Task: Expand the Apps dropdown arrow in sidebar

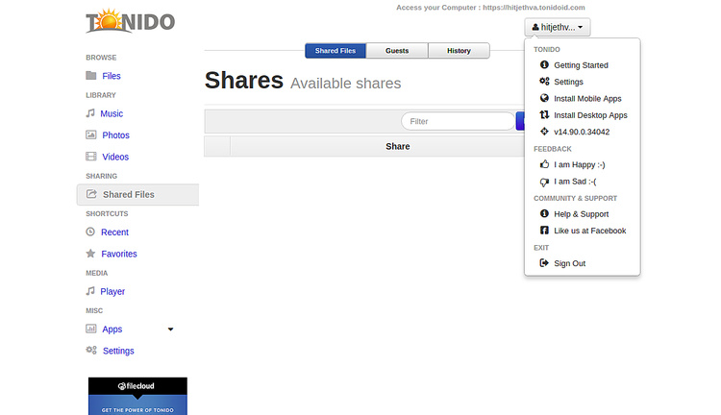Action: coord(171,330)
